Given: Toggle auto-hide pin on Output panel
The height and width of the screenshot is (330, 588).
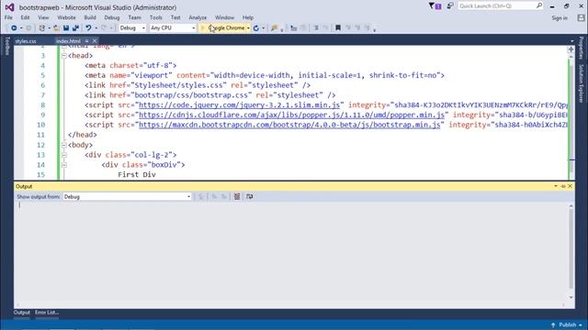Looking at the screenshot, I should point(563,186).
